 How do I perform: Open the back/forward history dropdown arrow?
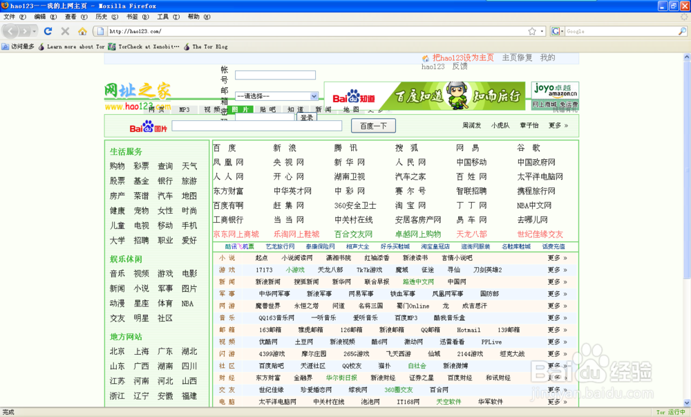(35, 31)
